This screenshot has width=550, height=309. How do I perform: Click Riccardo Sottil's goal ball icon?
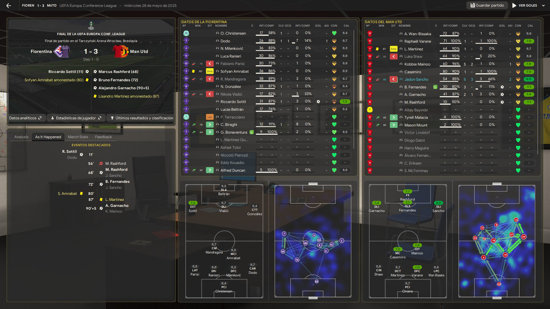click(x=318, y=102)
